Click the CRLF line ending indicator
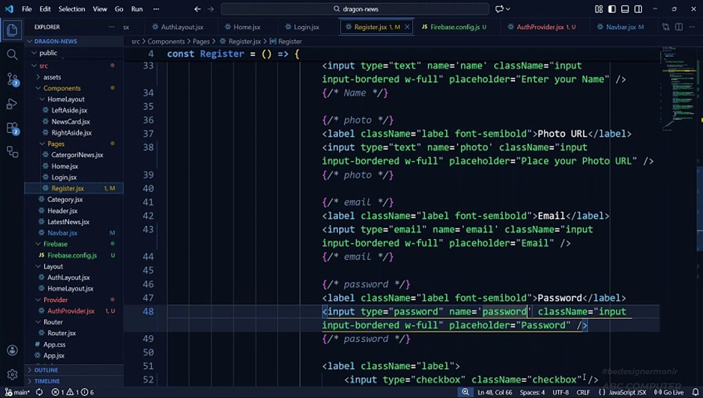The image size is (703, 398). 583,392
